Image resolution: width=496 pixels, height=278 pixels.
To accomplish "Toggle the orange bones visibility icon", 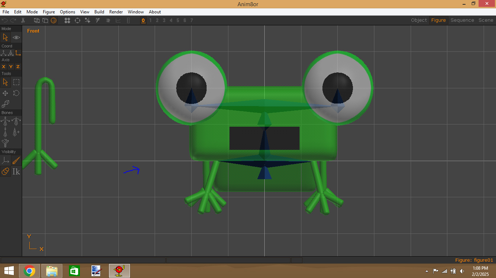I will pyautogui.click(x=16, y=160).
